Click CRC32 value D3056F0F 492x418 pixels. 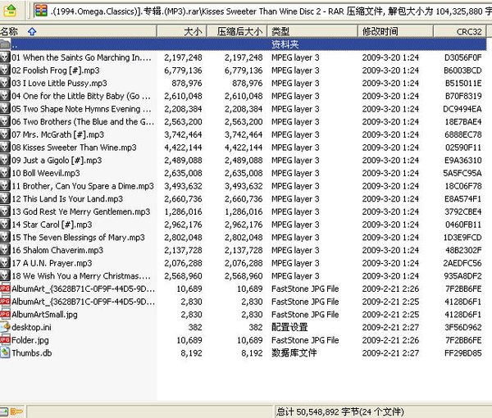tap(462, 57)
